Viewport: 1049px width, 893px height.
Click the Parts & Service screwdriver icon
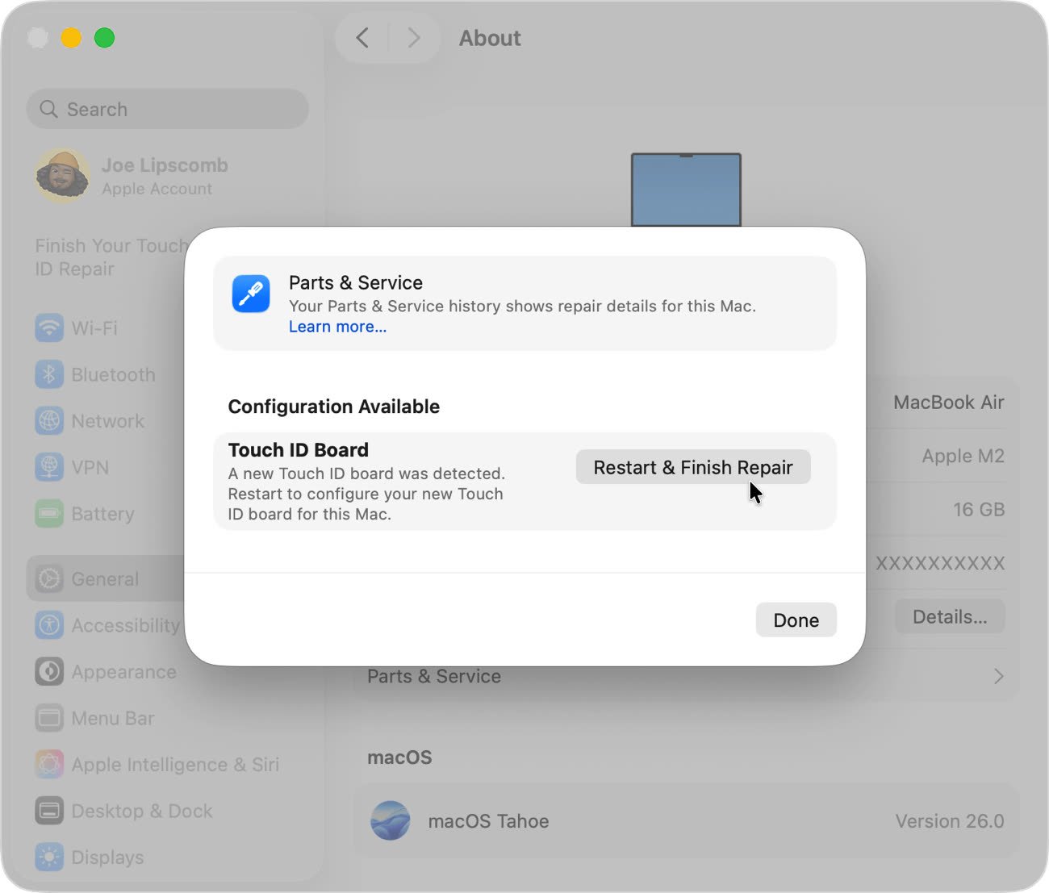coord(251,293)
